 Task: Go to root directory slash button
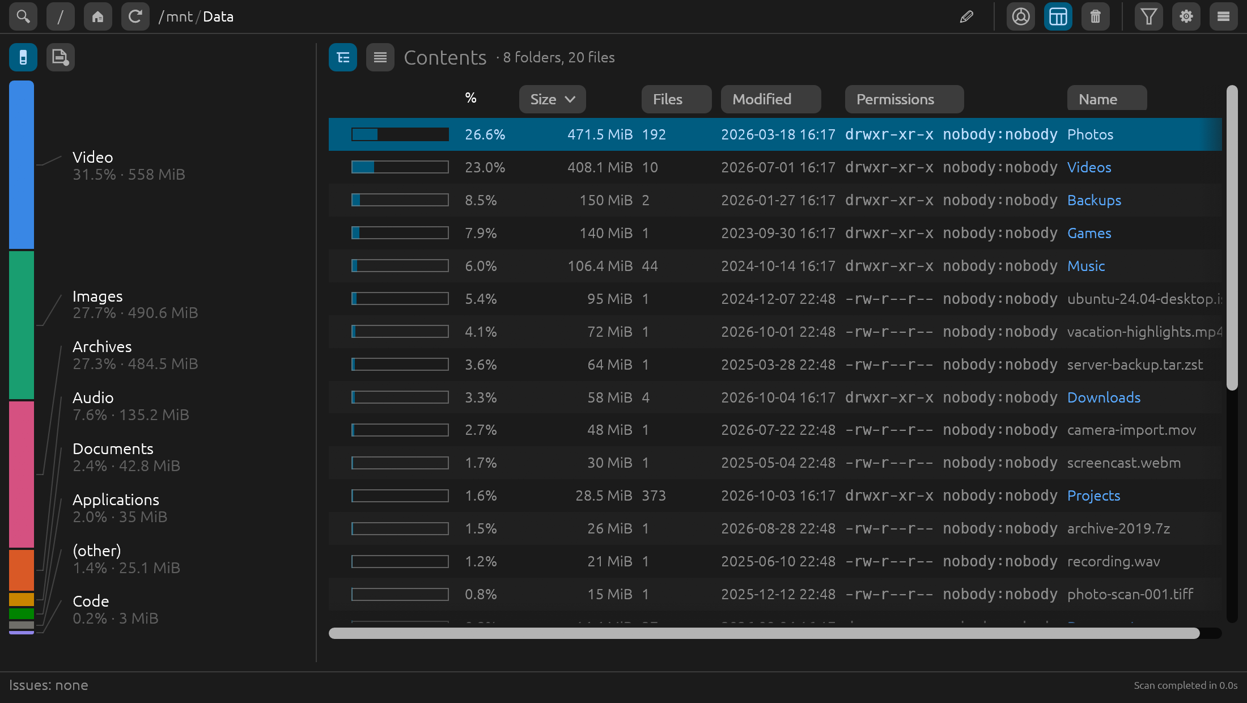tap(61, 16)
